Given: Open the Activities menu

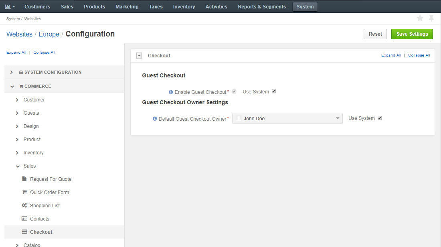Looking at the screenshot, I should pos(216,6).
